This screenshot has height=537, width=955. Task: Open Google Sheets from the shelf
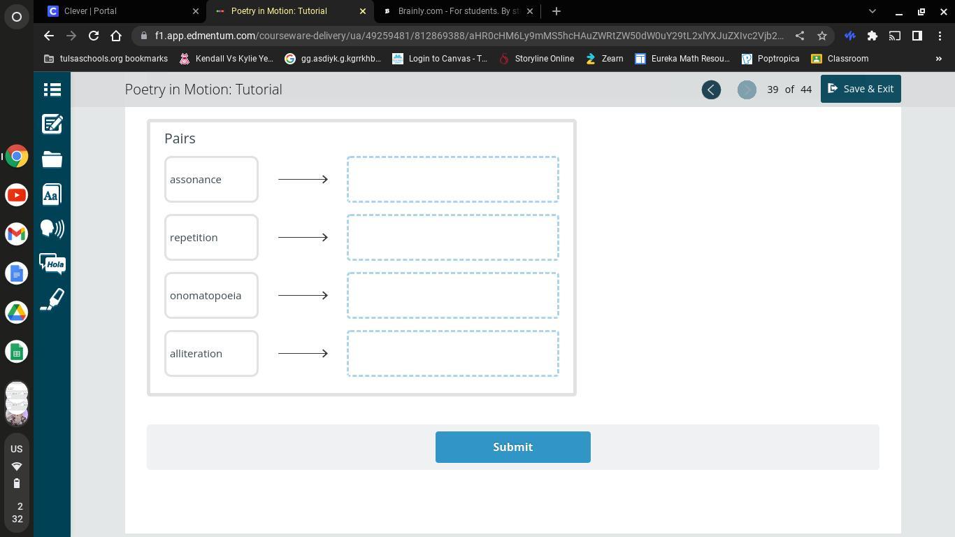tap(17, 352)
